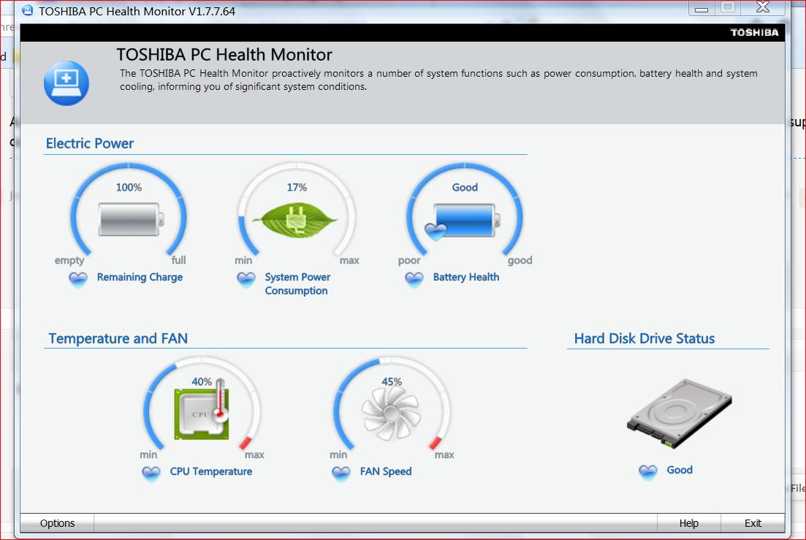Click the white fan blades icon
The width and height of the screenshot is (806, 540).
click(391, 413)
